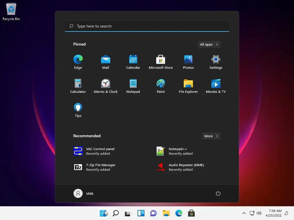The height and width of the screenshot is (220, 294).
Task: Show hidden tray icons chevron
Action: tap(244, 213)
